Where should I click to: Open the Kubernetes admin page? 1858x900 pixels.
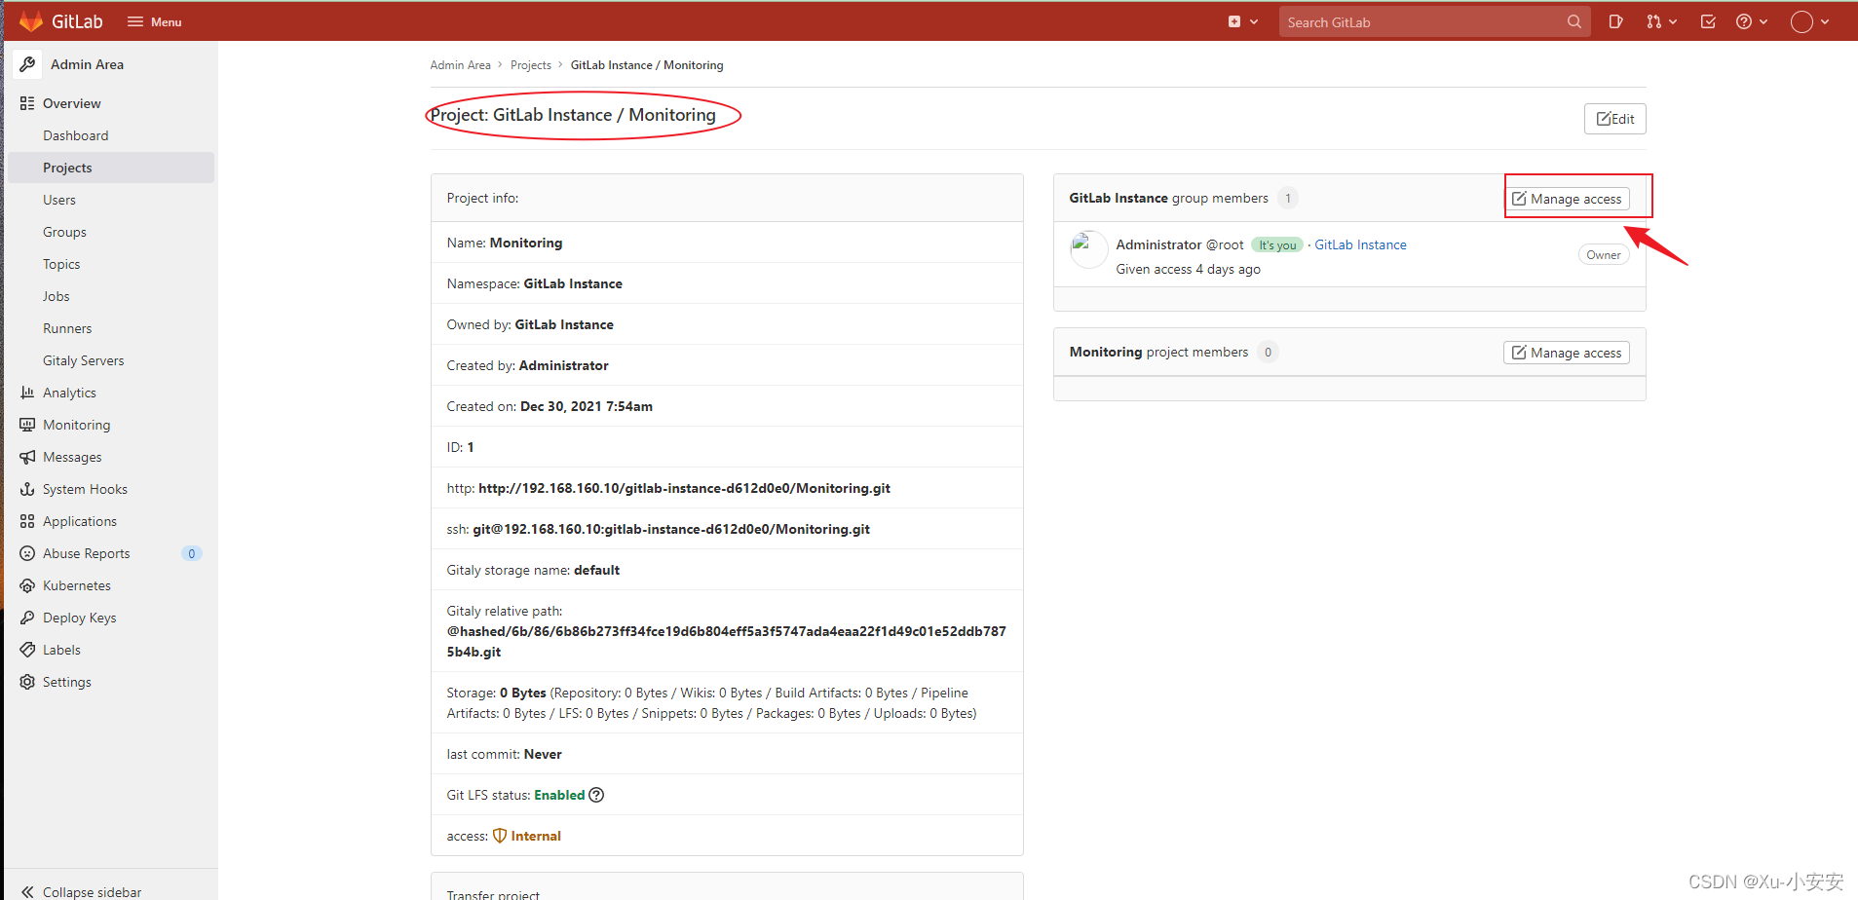pos(77,585)
